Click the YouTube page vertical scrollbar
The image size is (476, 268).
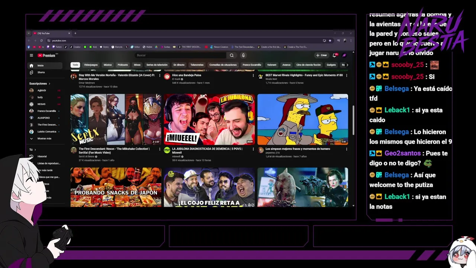click(x=353, y=121)
